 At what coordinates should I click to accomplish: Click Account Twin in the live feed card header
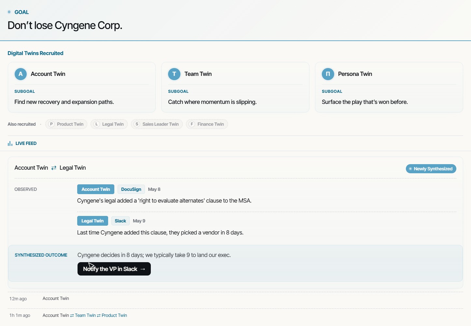click(x=31, y=168)
